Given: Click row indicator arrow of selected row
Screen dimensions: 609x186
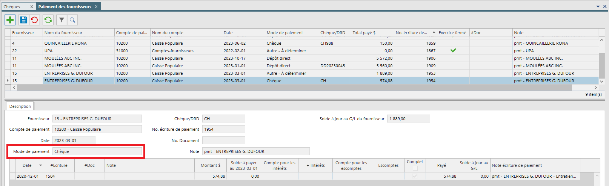Looking at the screenshot, I should pos(8,81).
